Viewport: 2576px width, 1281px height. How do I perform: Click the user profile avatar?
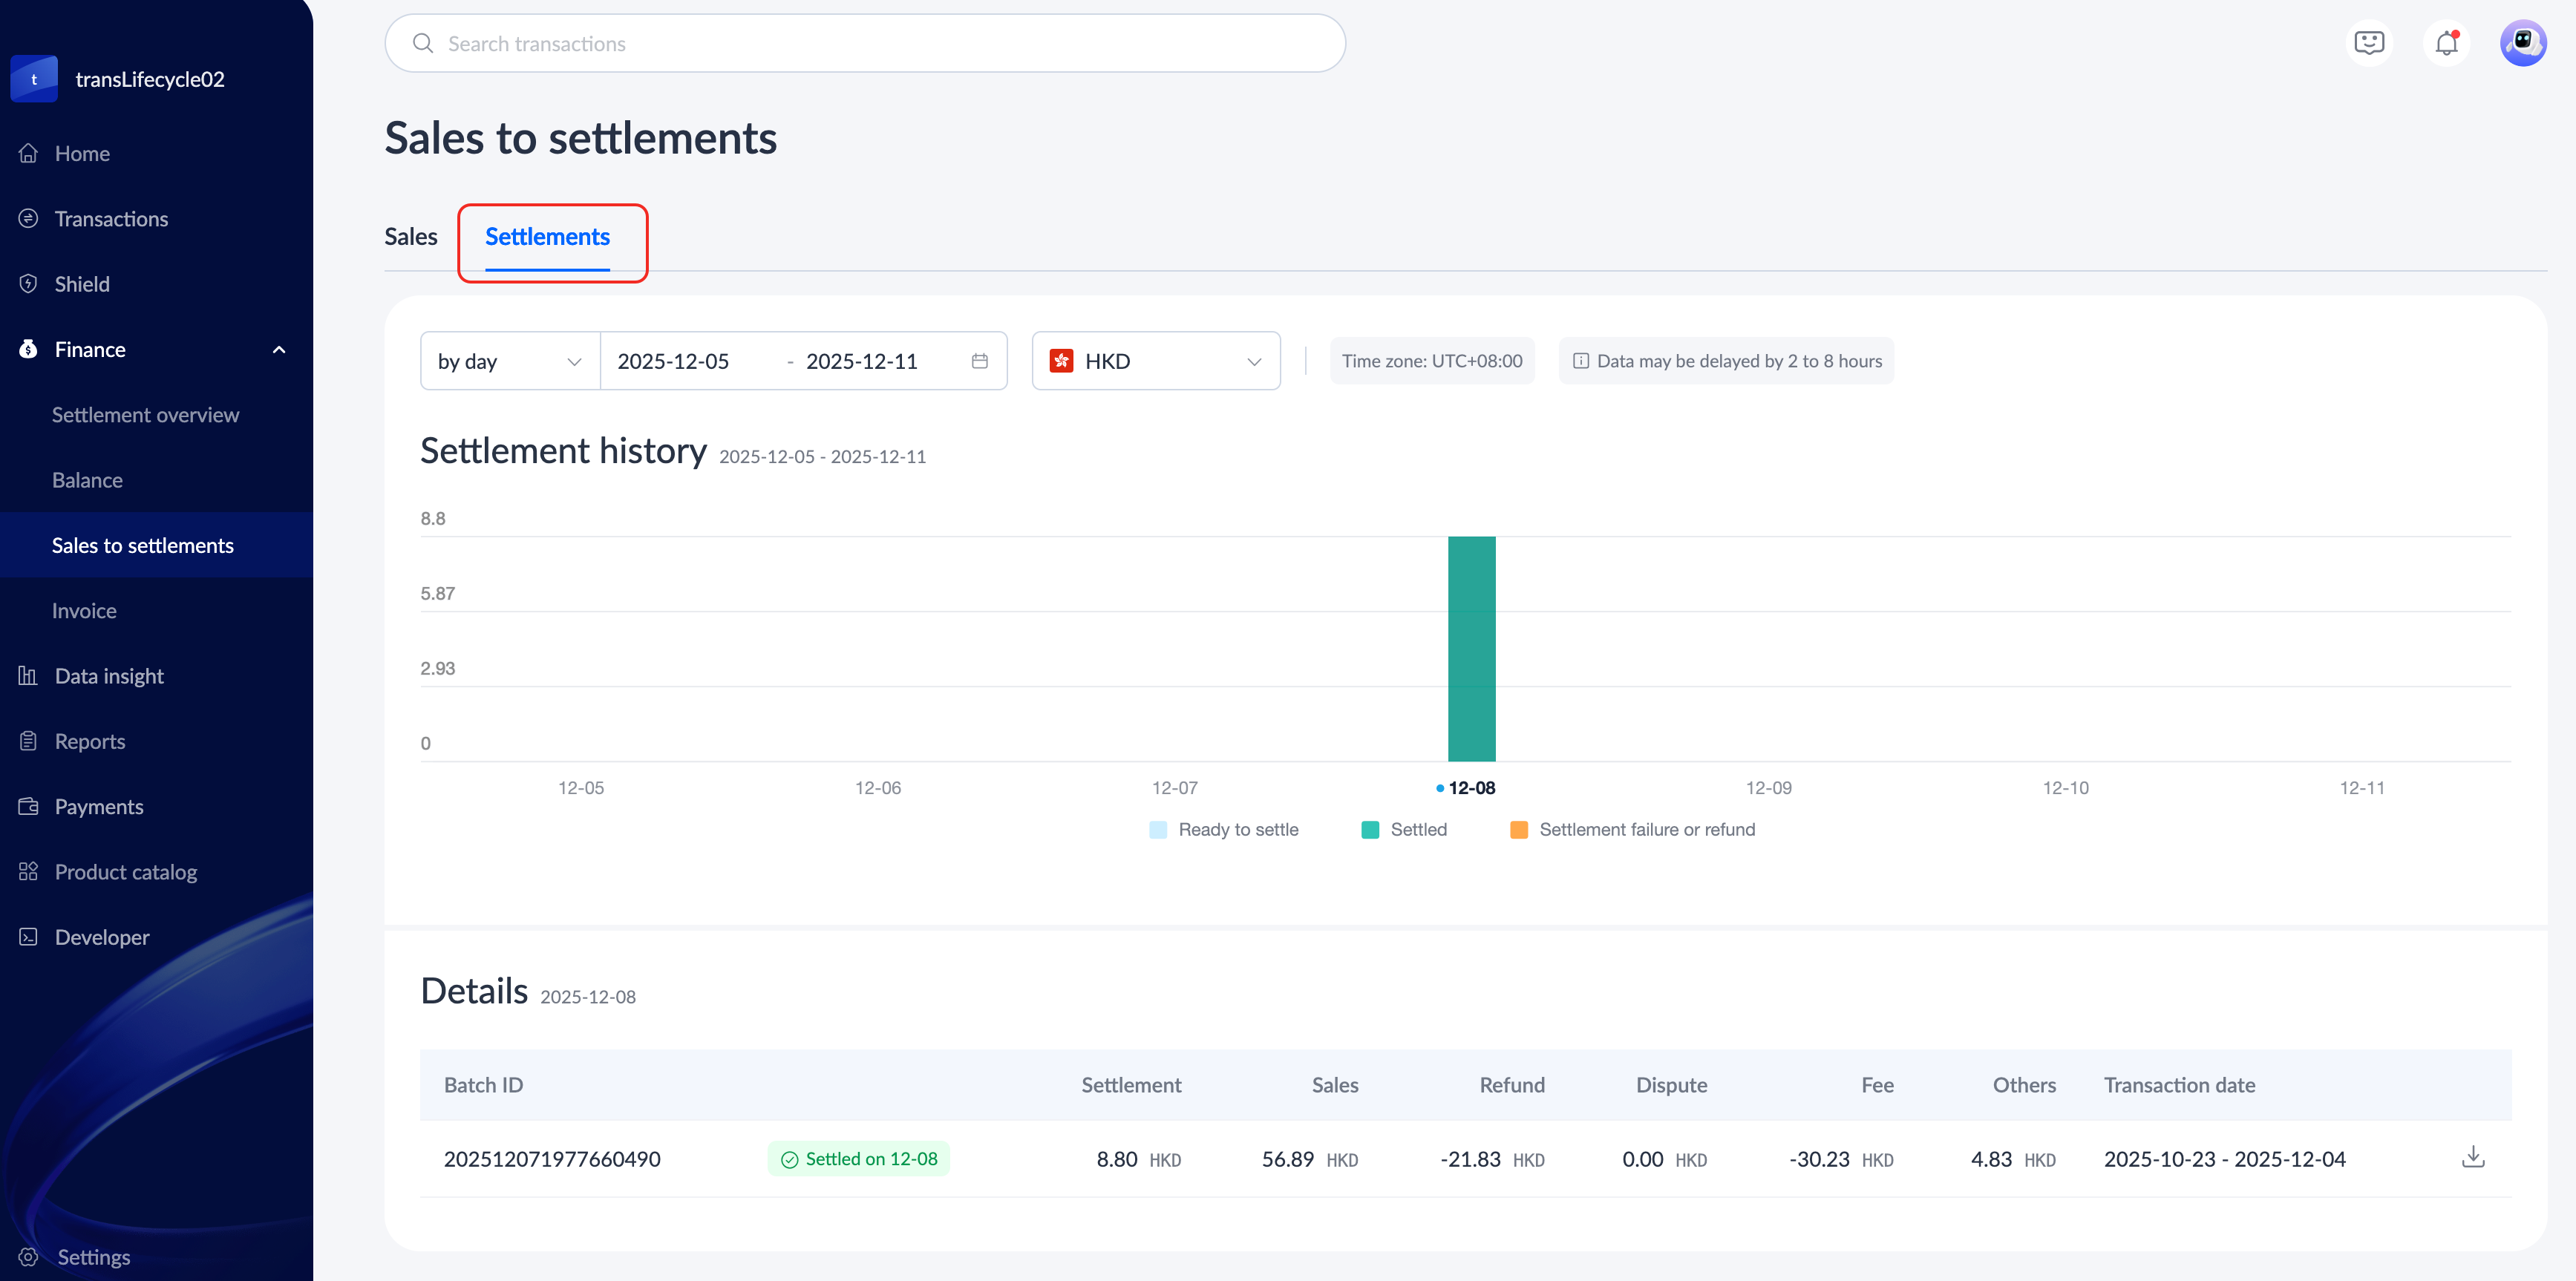tap(2522, 43)
